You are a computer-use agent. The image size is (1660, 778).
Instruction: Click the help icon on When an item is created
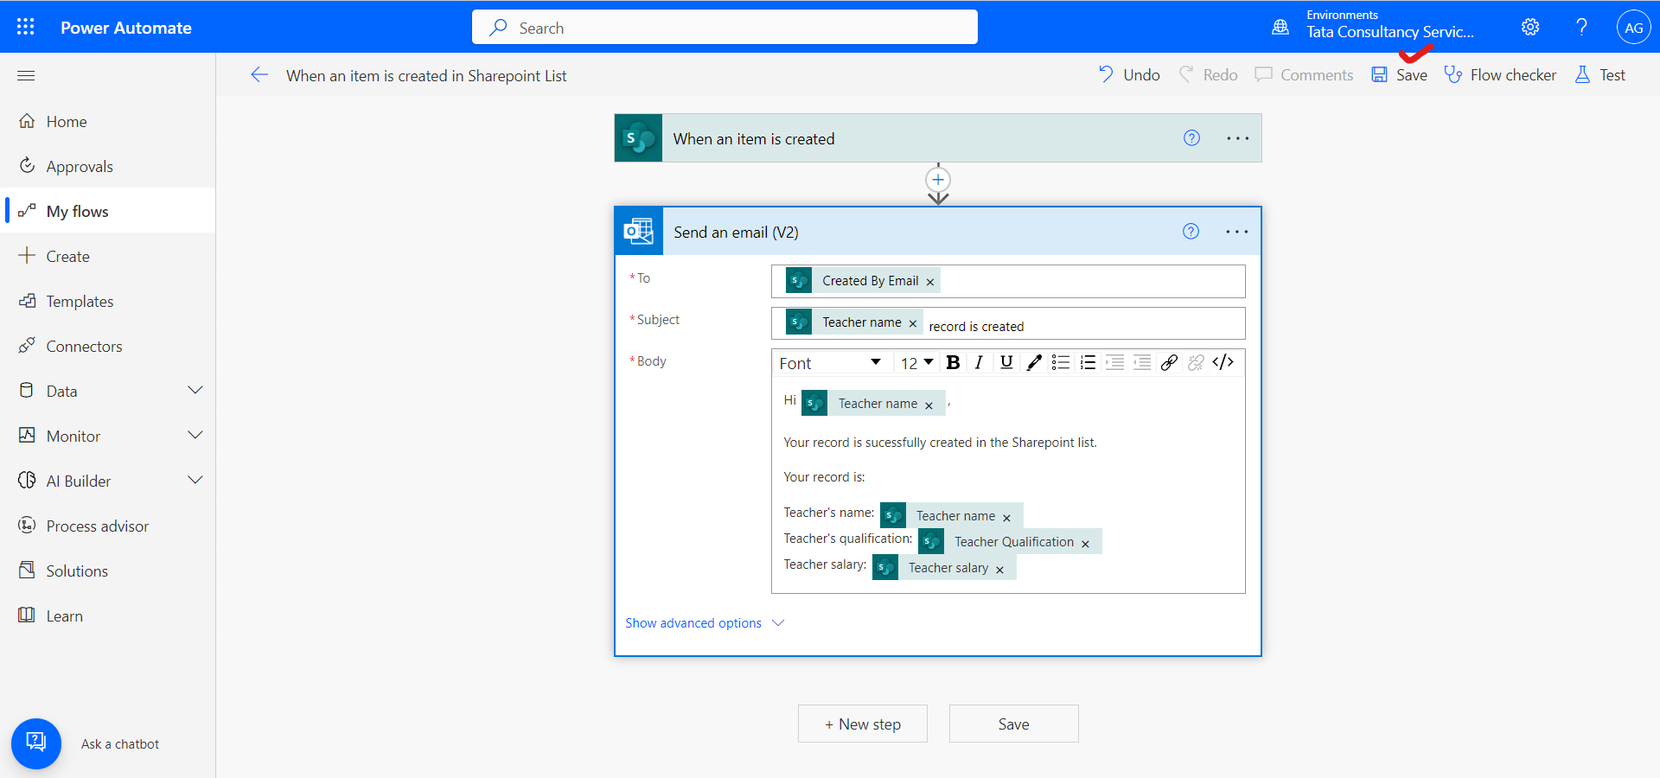coord(1192,137)
